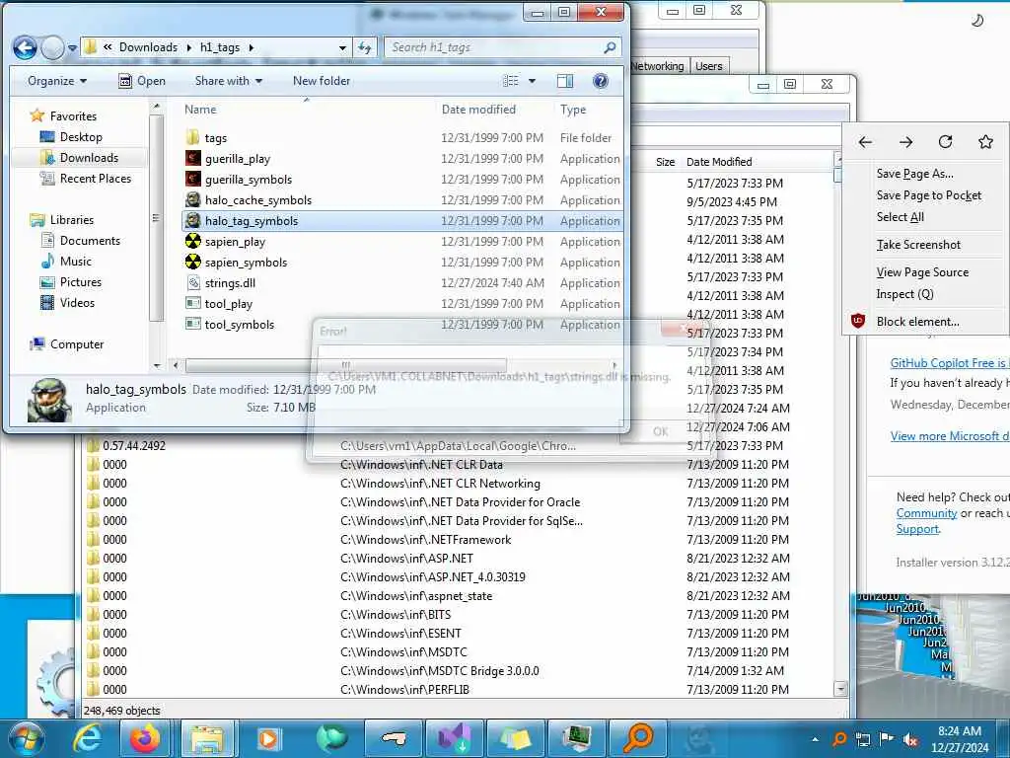Click the Explorer help question mark icon
Image resolution: width=1010 pixels, height=758 pixels.
click(x=601, y=81)
